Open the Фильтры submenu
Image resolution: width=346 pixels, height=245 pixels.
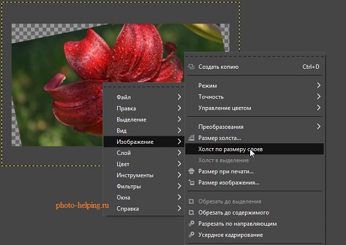pos(144,186)
